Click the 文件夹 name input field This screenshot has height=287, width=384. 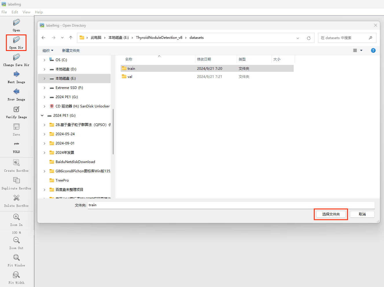click(231, 205)
